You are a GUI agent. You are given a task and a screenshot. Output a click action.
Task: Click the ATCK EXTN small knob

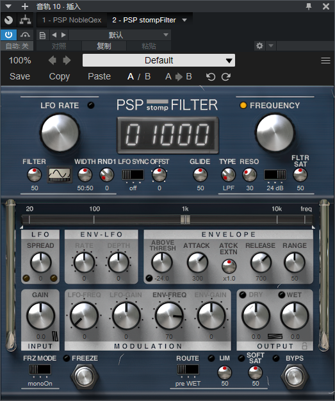coord(229,266)
